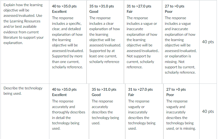
Task: Click the 'Describe the technology being used' criterion
Action: [23, 91]
